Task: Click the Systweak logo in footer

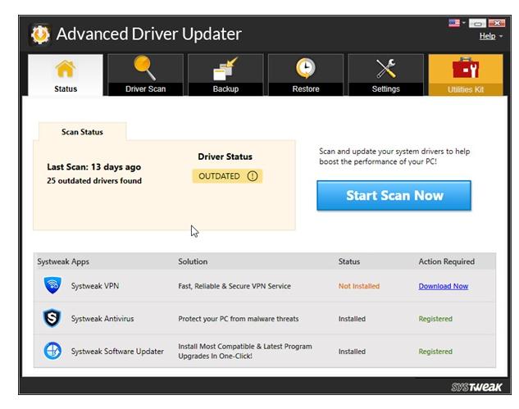Action: pyautogui.click(x=475, y=387)
